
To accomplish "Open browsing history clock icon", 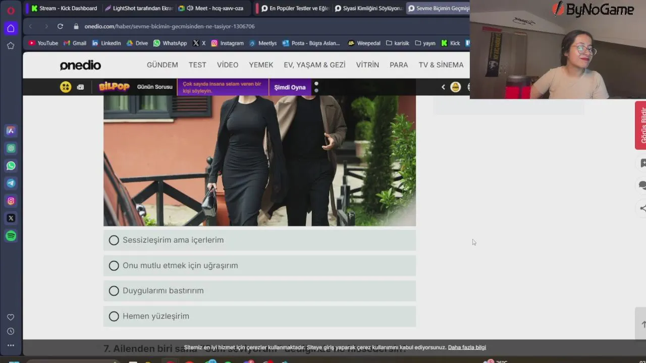I will point(11,331).
